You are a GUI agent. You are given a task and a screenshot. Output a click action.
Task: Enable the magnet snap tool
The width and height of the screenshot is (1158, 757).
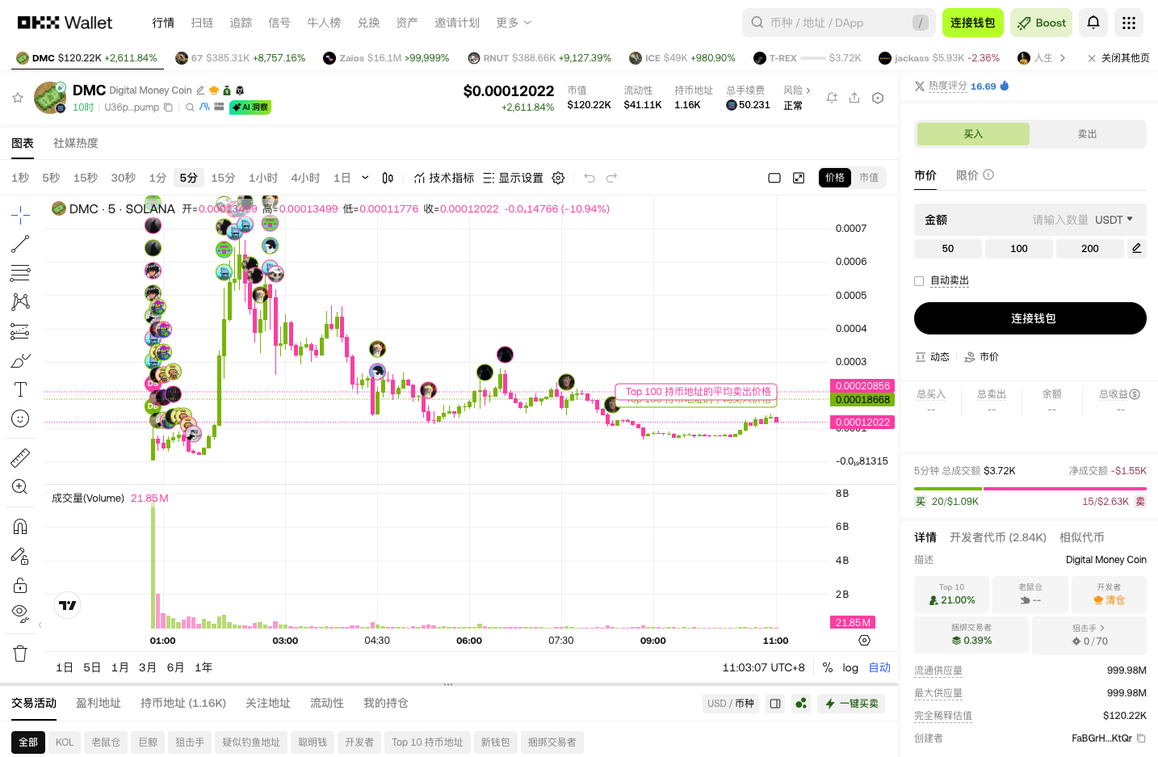pos(19,525)
